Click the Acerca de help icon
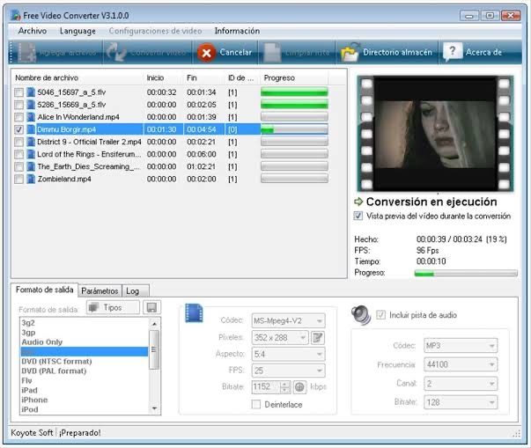 tap(453, 53)
